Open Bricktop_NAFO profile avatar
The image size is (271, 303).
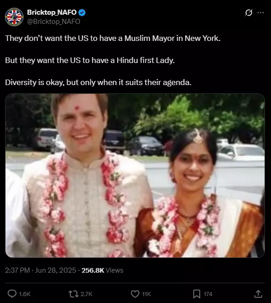coord(14,17)
